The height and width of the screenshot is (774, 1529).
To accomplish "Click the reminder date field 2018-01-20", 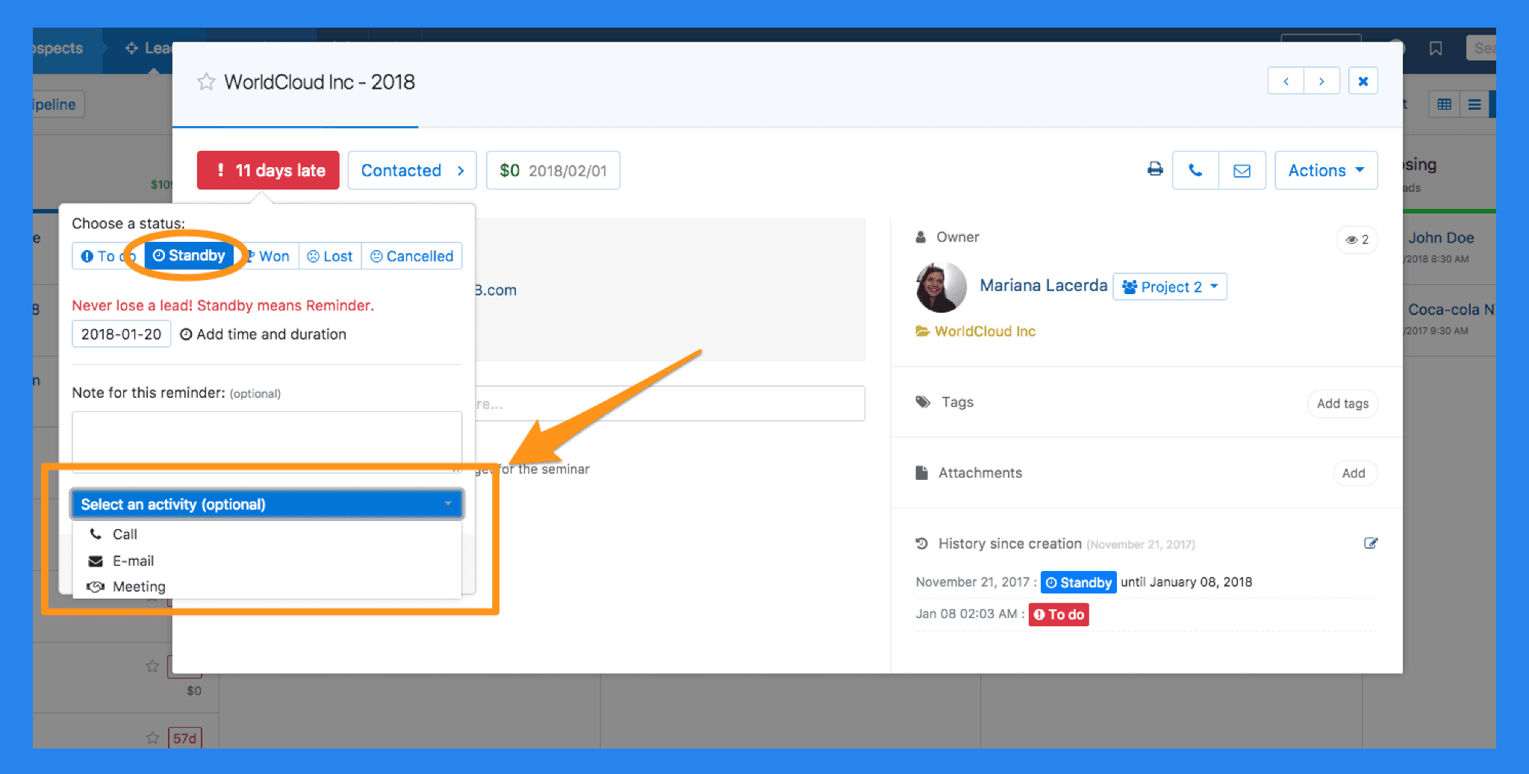I will [121, 334].
